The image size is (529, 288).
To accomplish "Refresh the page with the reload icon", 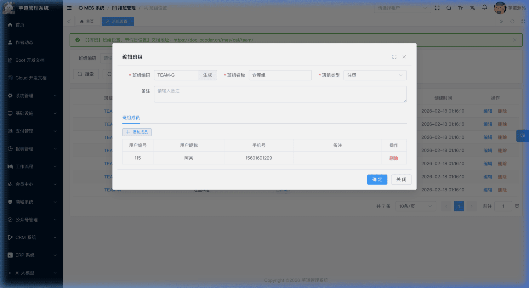I will pyautogui.click(x=513, y=21).
